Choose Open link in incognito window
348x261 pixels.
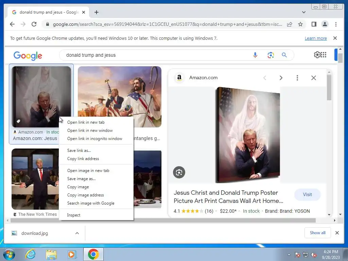point(96,139)
